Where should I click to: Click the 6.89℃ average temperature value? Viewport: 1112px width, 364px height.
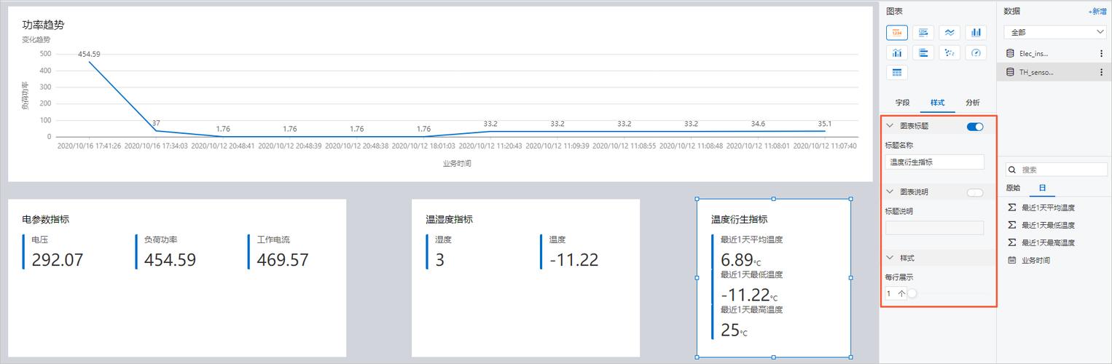click(x=740, y=260)
